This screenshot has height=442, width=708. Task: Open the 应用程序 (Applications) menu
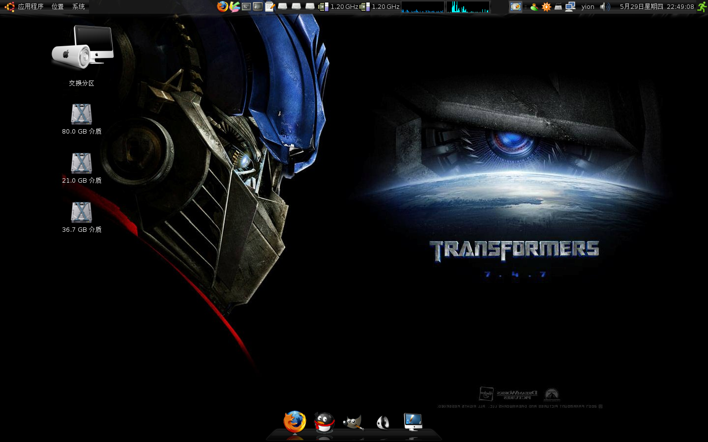click(30, 6)
